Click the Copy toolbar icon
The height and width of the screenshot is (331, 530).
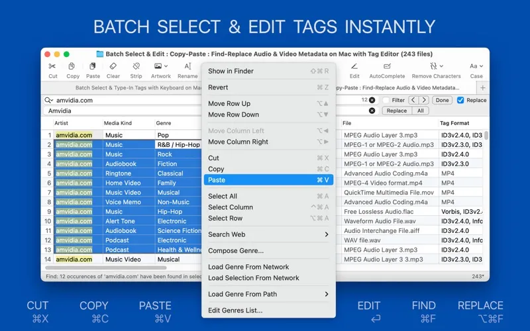pos(72,66)
